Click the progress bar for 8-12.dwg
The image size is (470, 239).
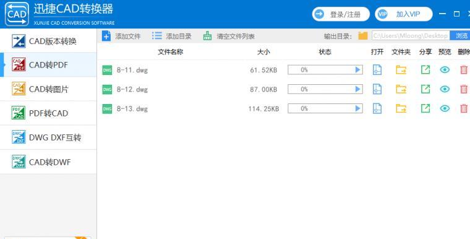[x=325, y=89]
